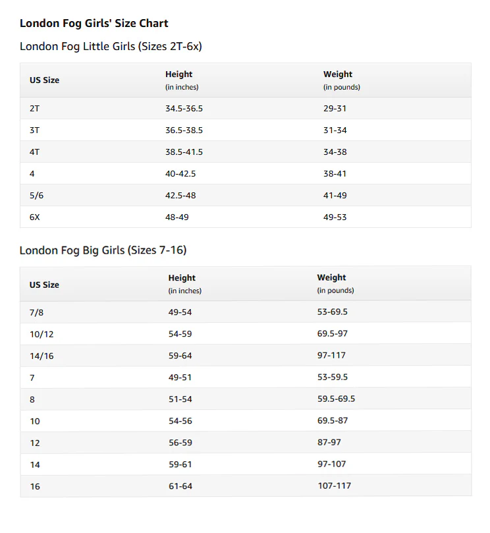490x533 pixels.
Task: Select the Big Girls (Sizes 7-16) heading
Action: tap(103, 250)
